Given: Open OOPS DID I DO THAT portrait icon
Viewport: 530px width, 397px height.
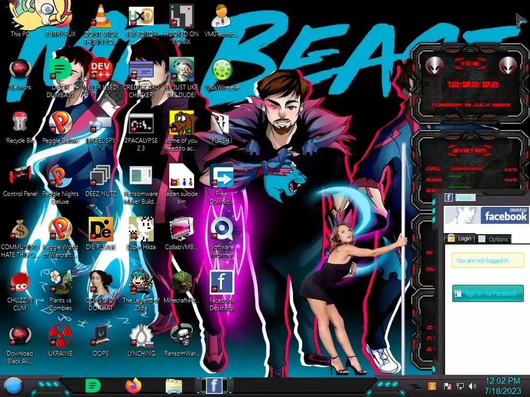Looking at the screenshot, I should [101, 282].
